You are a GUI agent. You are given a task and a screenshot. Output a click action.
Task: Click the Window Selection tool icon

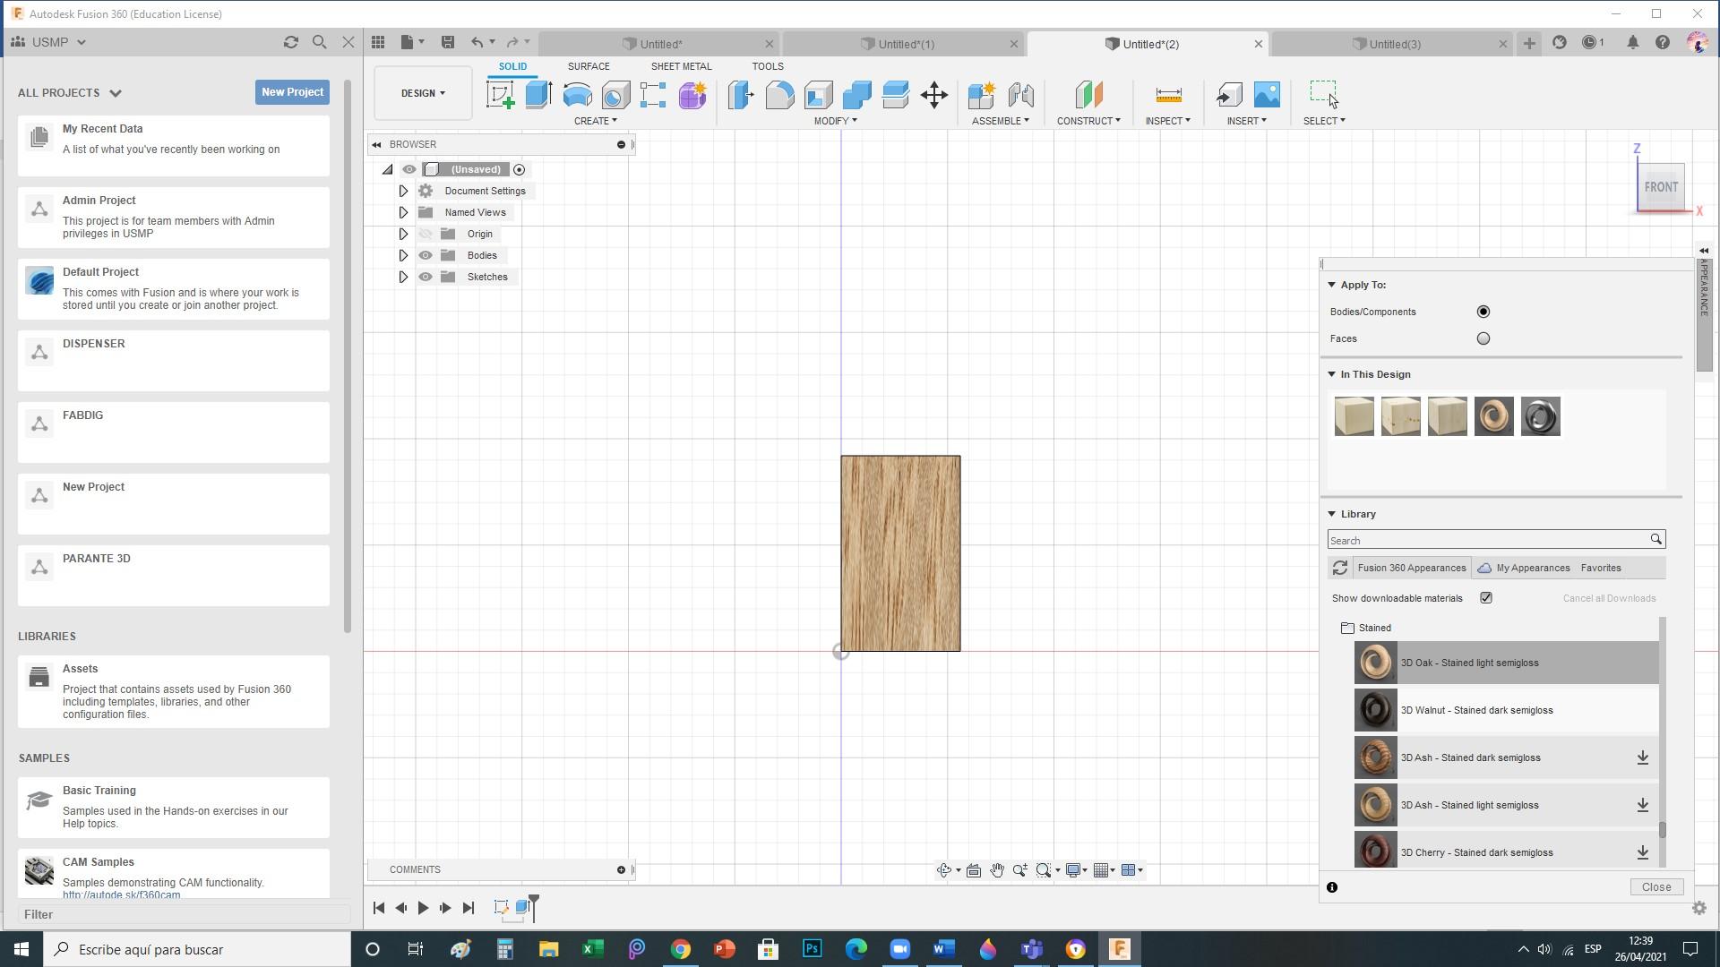coord(1324,94)
